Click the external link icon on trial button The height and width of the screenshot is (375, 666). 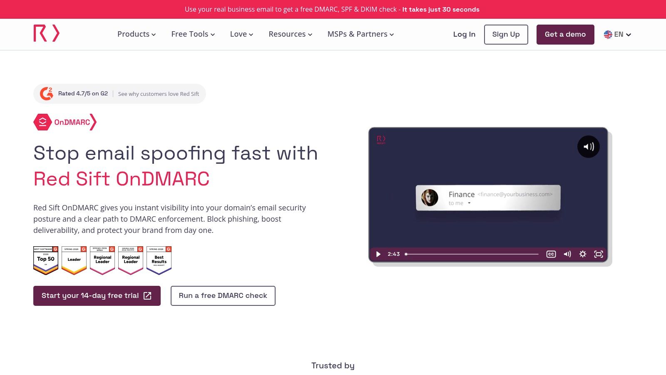[147, 295]
